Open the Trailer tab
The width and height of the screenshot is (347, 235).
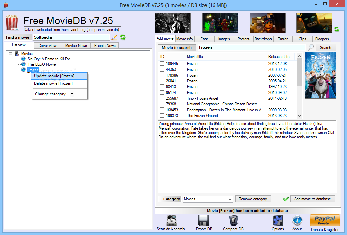coord(283,39)
